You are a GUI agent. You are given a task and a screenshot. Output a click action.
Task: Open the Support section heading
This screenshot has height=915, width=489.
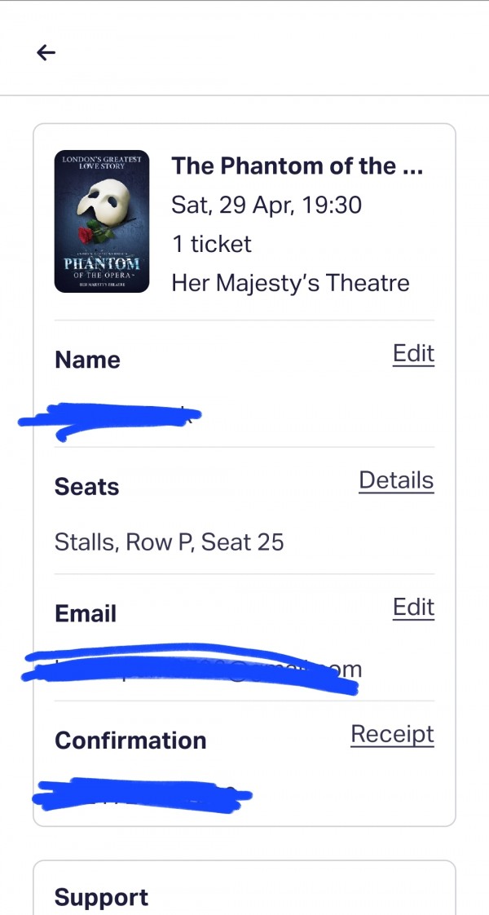[101, 898]
